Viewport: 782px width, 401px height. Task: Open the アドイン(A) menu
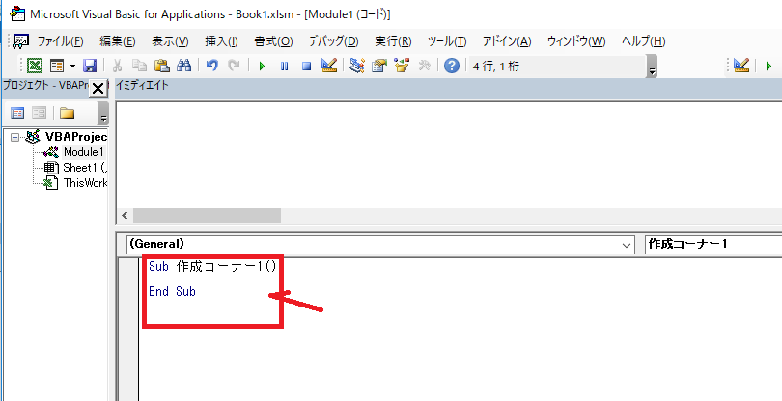(507, 41)
